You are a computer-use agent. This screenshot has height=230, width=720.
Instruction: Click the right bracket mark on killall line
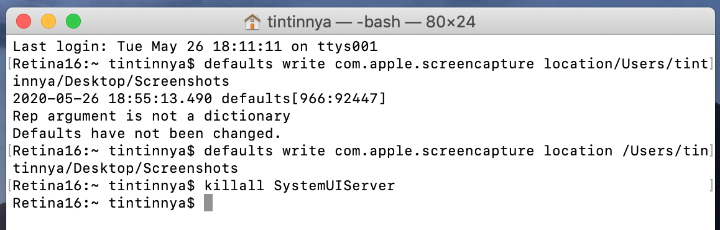[711, 186]
